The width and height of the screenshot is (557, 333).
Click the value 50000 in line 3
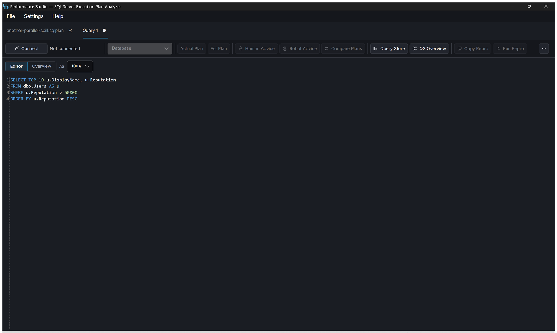point(71,93)
